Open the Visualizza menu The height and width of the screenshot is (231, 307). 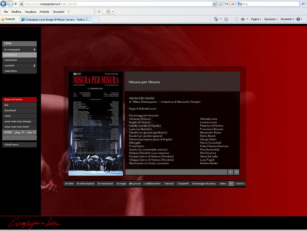pyautogui.click(x=30, y=12)
